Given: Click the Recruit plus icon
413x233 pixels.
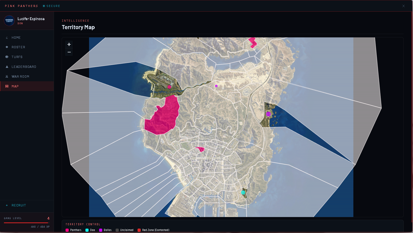Looking at the screenshot, I should [x=7, y=205].
